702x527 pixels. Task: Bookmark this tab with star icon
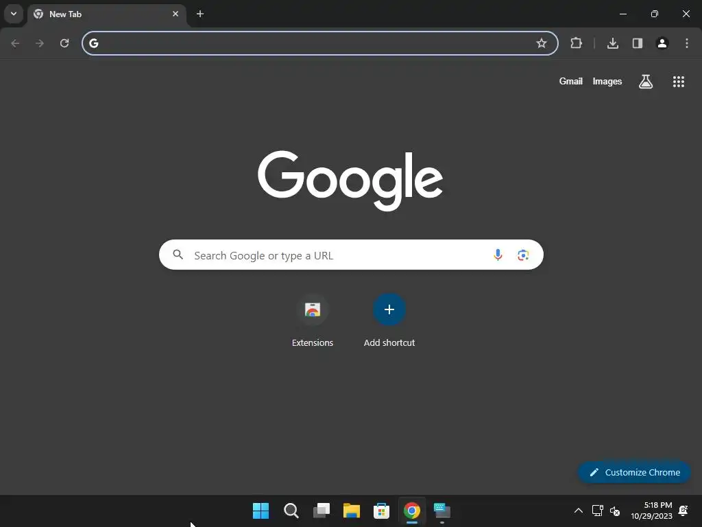pyautogui.click(x=542, y=43)
